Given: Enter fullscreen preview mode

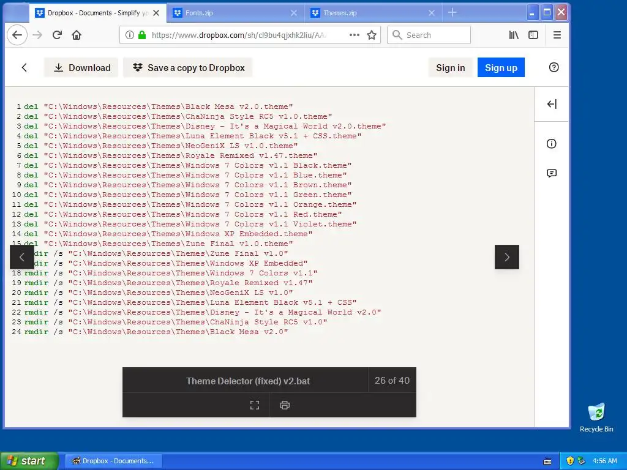Looking at the screenshot, I should pos(255,405).
